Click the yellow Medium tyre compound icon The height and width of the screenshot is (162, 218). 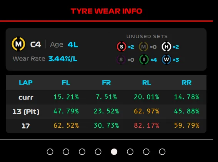tap(18, 44)
